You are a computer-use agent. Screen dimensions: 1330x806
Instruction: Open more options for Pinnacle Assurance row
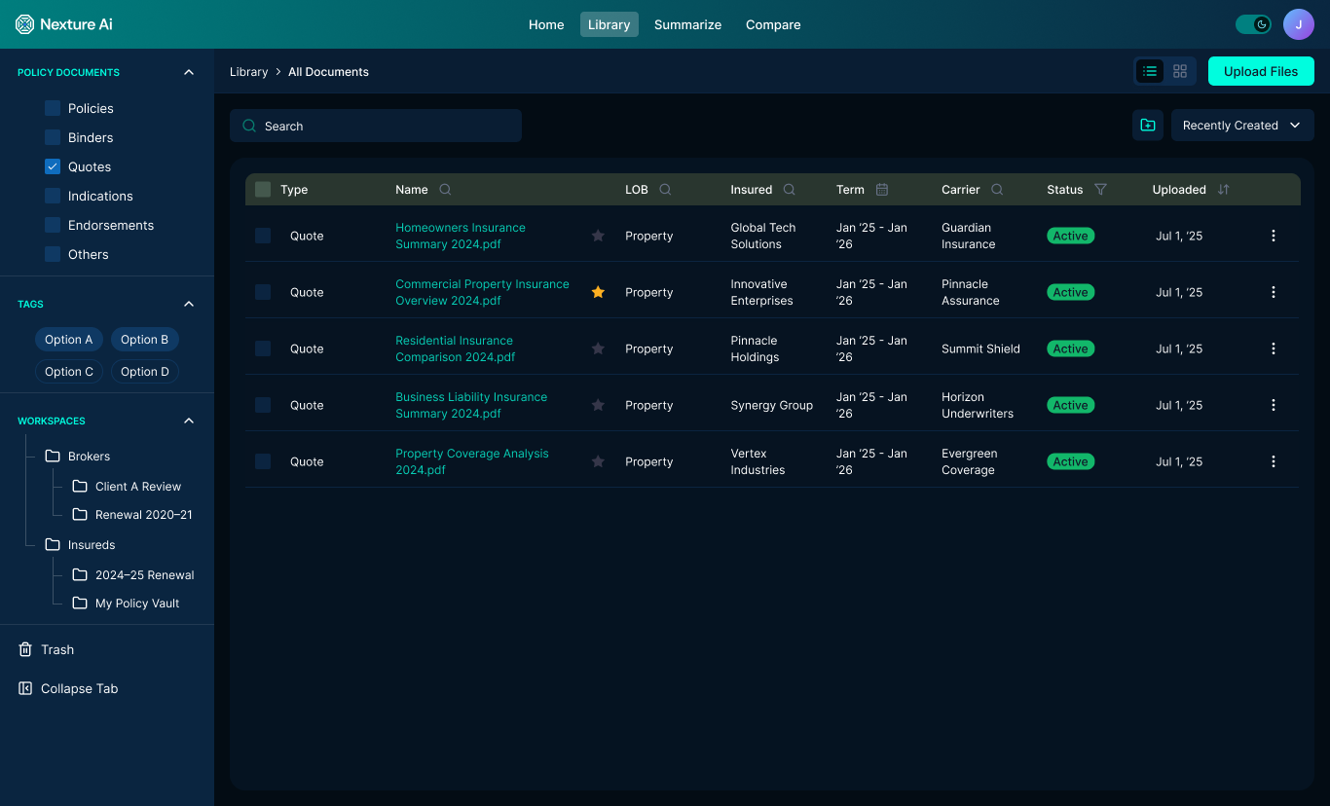point(1274,292)
